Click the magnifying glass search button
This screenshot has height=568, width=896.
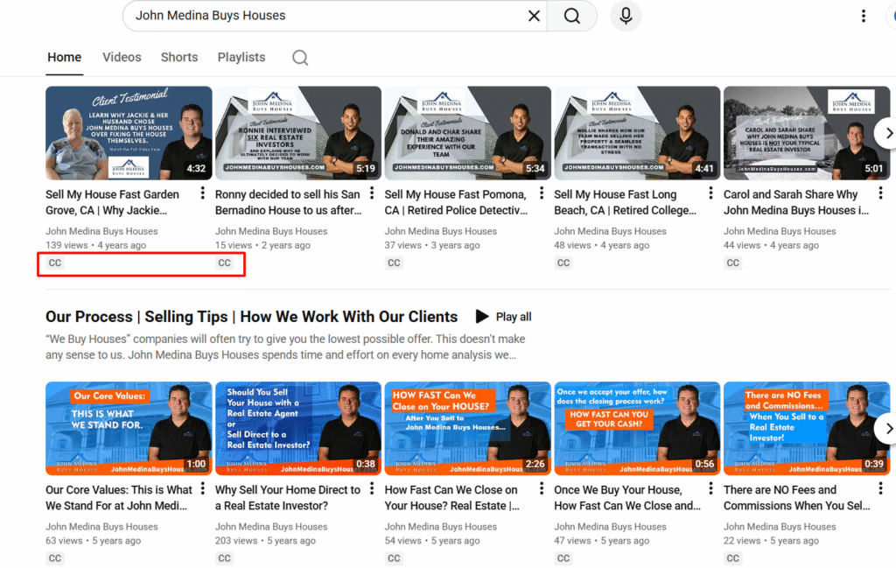[572, 16]
